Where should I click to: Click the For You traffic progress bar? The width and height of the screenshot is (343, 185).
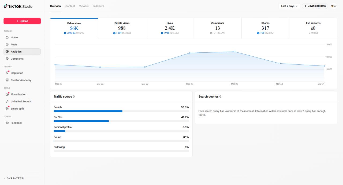(x=121, y=121)
